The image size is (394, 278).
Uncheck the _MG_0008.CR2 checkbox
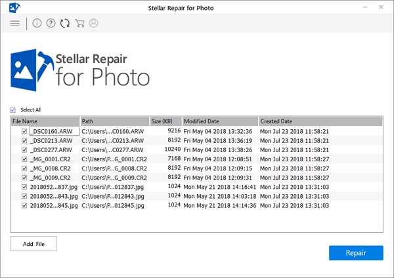(x=24, y=169)
